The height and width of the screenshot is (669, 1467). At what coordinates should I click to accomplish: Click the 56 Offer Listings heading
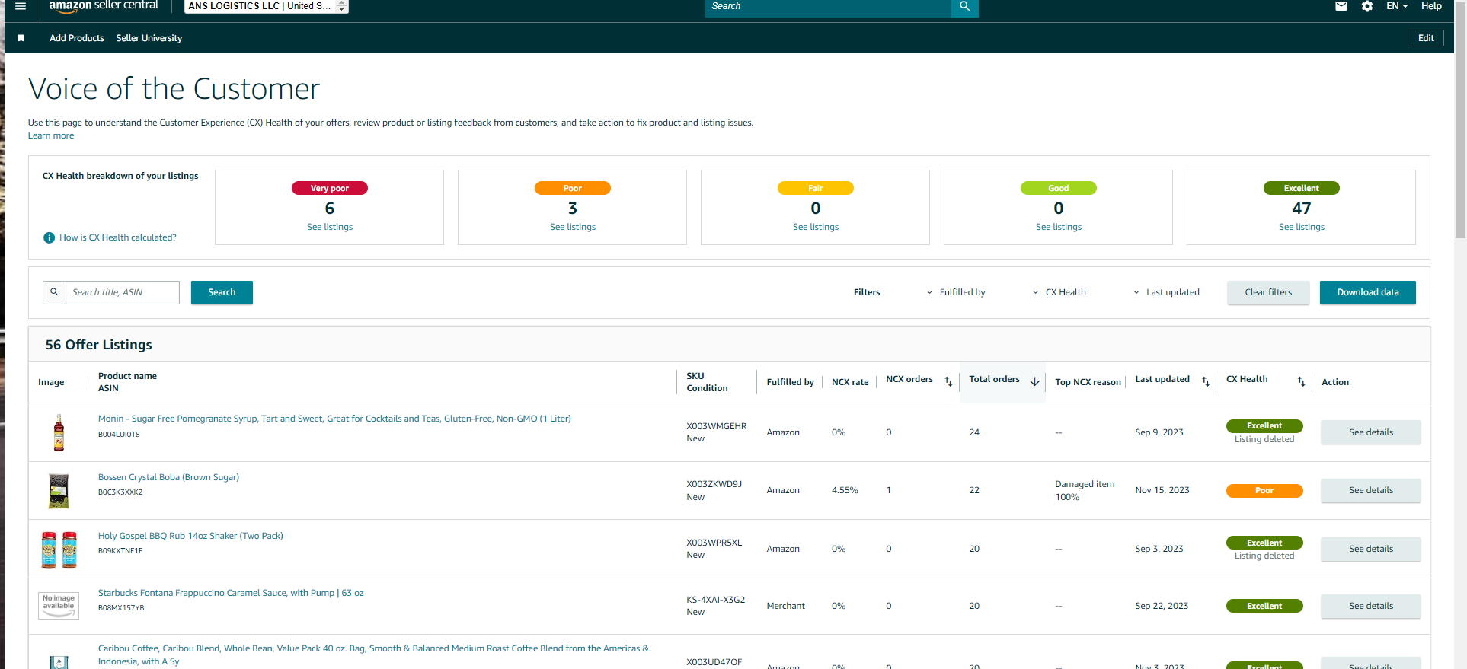click(x=99, y=345)
